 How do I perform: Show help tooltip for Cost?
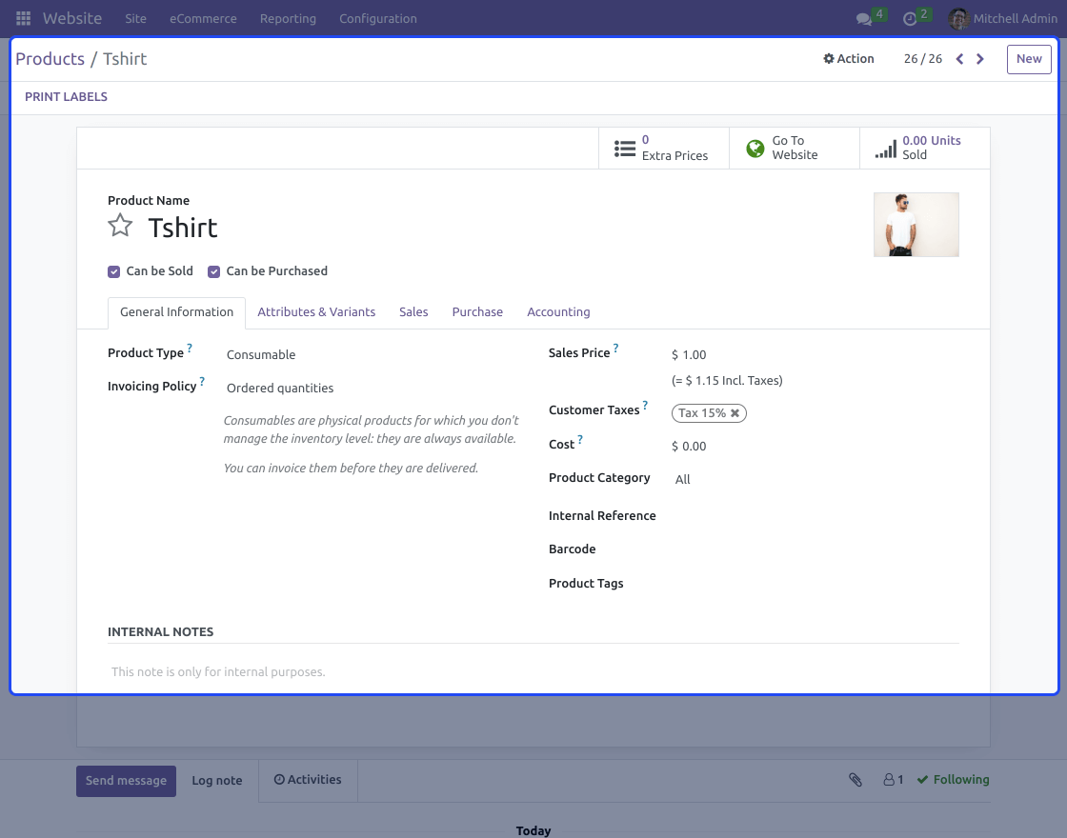point(580,439)
